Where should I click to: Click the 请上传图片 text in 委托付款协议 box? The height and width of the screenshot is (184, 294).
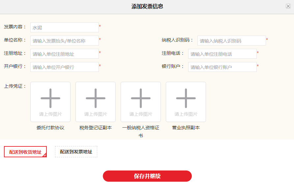click(50, 114)
